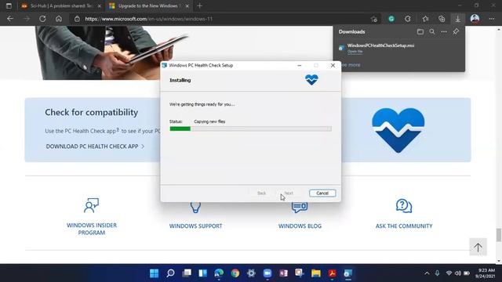
Task: Open Settings gear on the taskbar
Action: click(x=251, y=273)
